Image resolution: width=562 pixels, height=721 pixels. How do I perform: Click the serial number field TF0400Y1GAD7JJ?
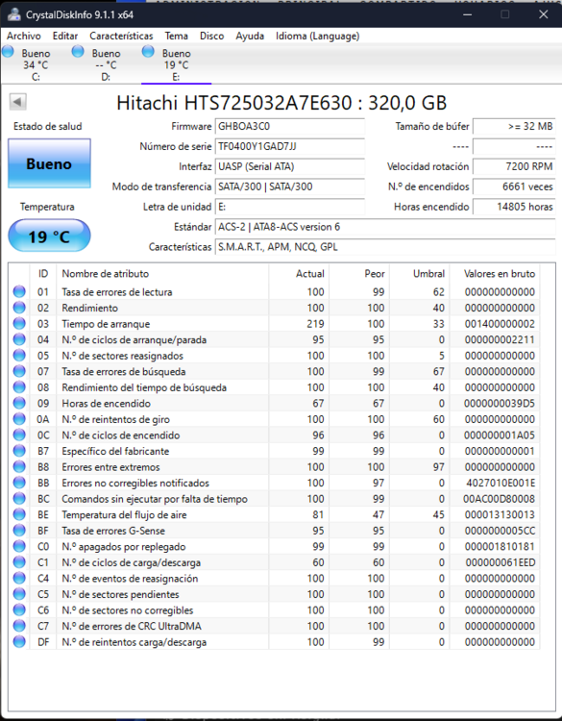pos(289,147)
